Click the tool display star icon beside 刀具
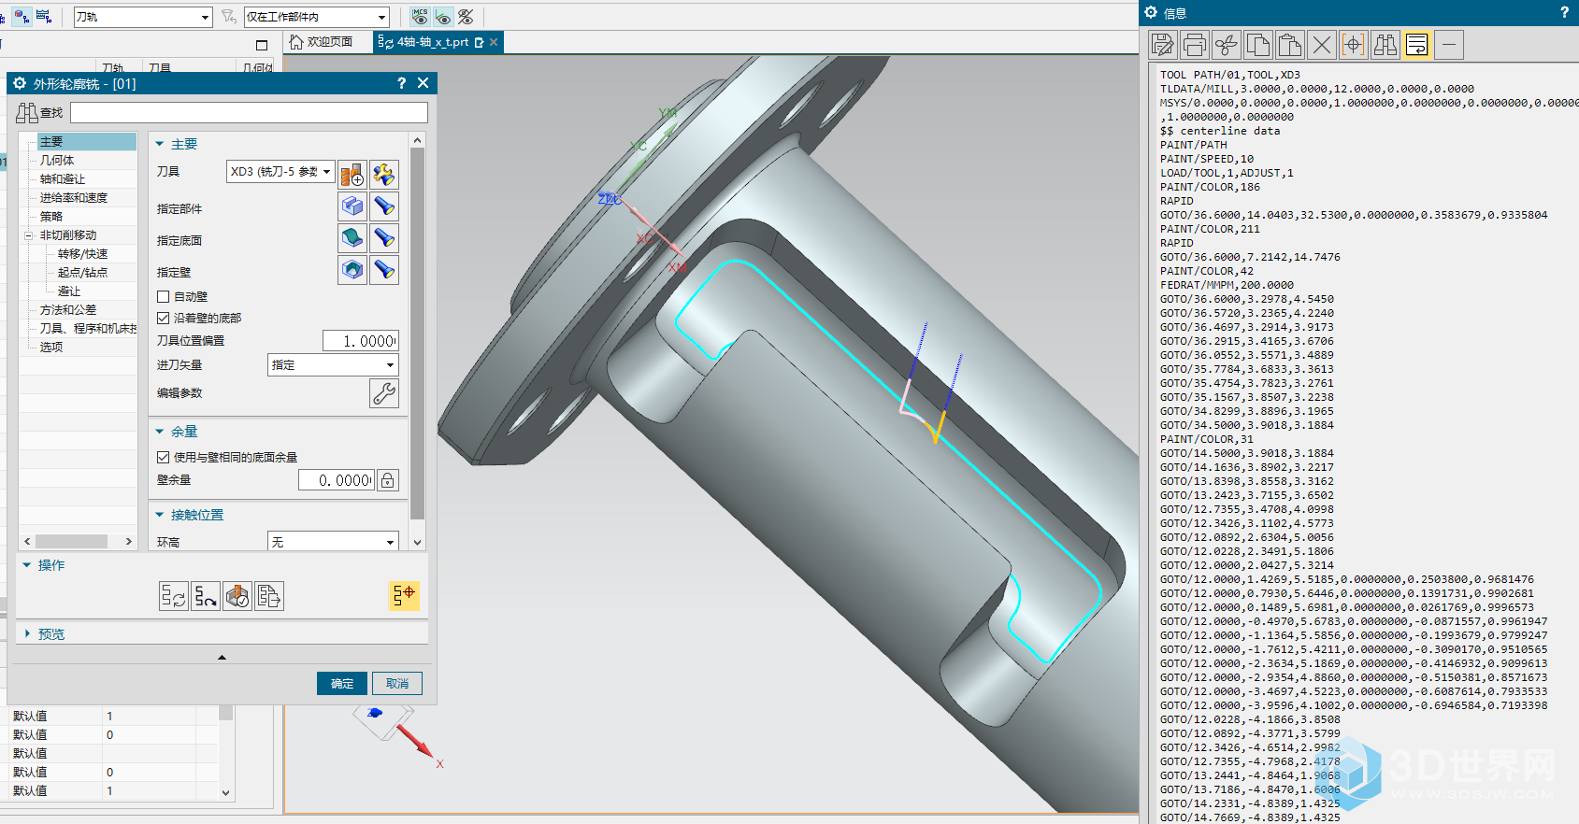 384,175
